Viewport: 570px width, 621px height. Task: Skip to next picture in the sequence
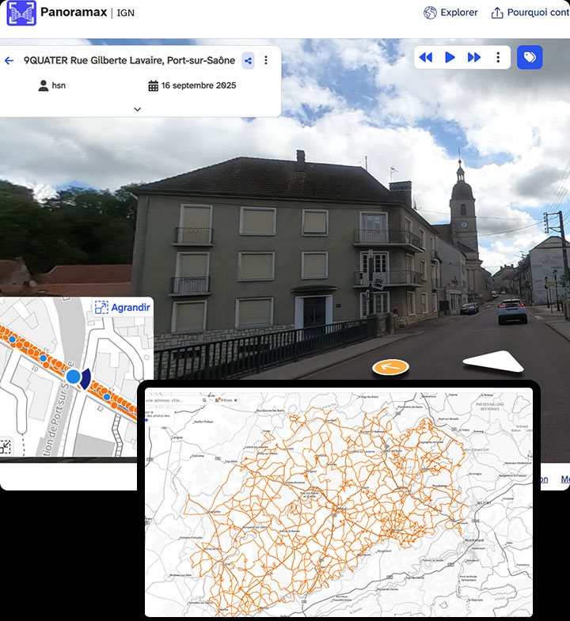(474, 57)
